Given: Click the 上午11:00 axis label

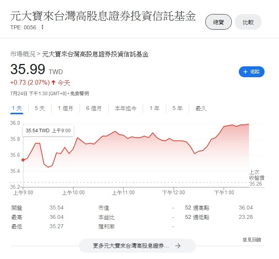Looking at the screenshot, I should coord(123,192).
